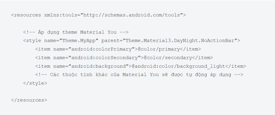Click the word "parent" in style tag
This screenshot has width=275, height=115.
pyautogui.click(x=111, y=41)
